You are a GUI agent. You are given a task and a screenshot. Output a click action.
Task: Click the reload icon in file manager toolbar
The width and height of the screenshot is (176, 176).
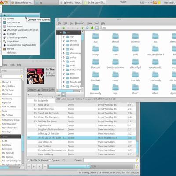tap(87, 28)
